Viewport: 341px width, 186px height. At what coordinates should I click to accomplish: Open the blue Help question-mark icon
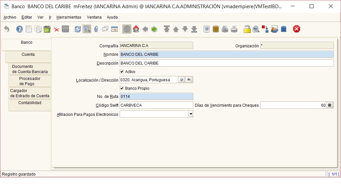(x=20, y=29)
